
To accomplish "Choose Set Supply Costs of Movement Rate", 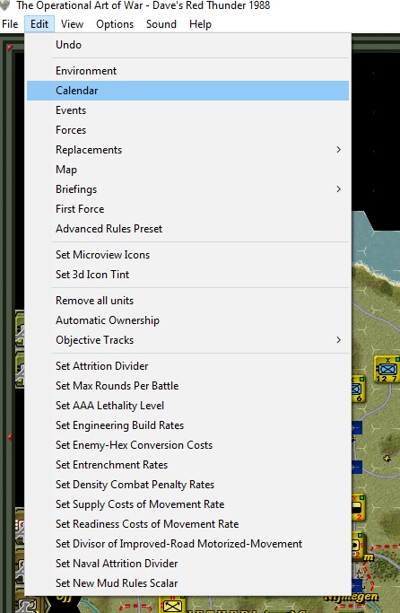I will point(187,504).
